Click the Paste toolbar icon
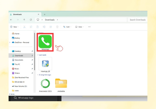This screenshot has height=109, width=156. (x=37, y=27)
